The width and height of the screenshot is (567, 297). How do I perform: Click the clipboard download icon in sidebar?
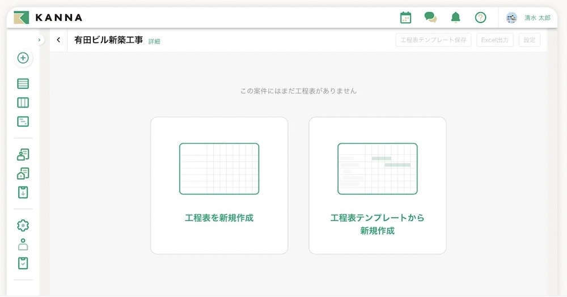pos(23,192)
